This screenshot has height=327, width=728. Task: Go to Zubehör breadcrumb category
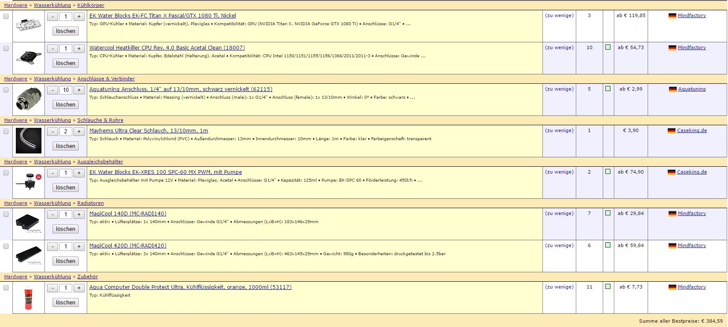coord(88,277)
